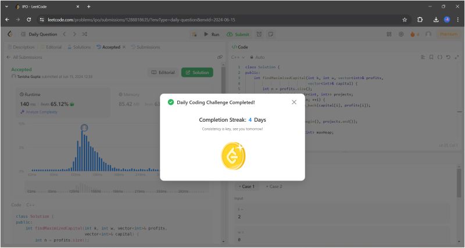Open the notes sticky icon
The image size is (465, 248).
pos(270,34)
